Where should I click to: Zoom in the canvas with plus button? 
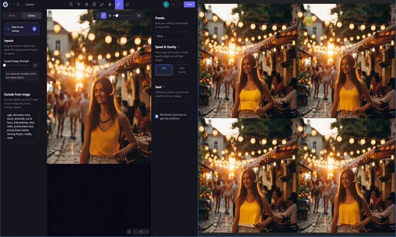coord(147,232)
